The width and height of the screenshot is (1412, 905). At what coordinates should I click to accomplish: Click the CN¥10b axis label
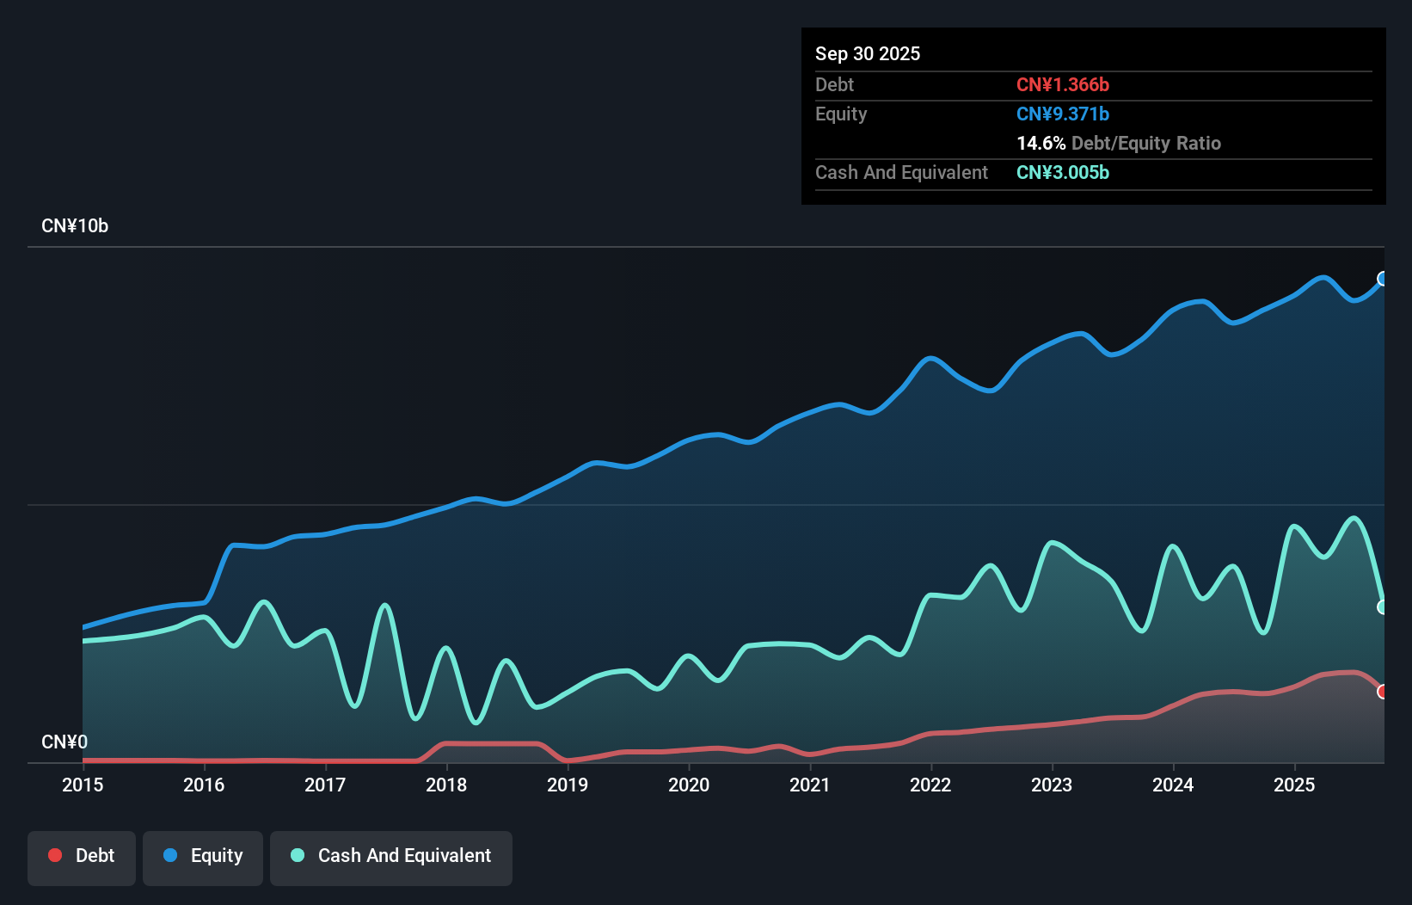(x=76, y=225)
